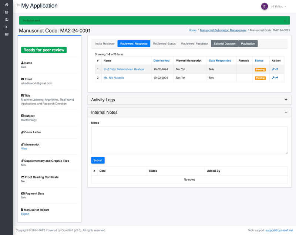Collapse the Internal Notes panel
296x235 pixels.
pyautogui.click(x=286, y=112)
